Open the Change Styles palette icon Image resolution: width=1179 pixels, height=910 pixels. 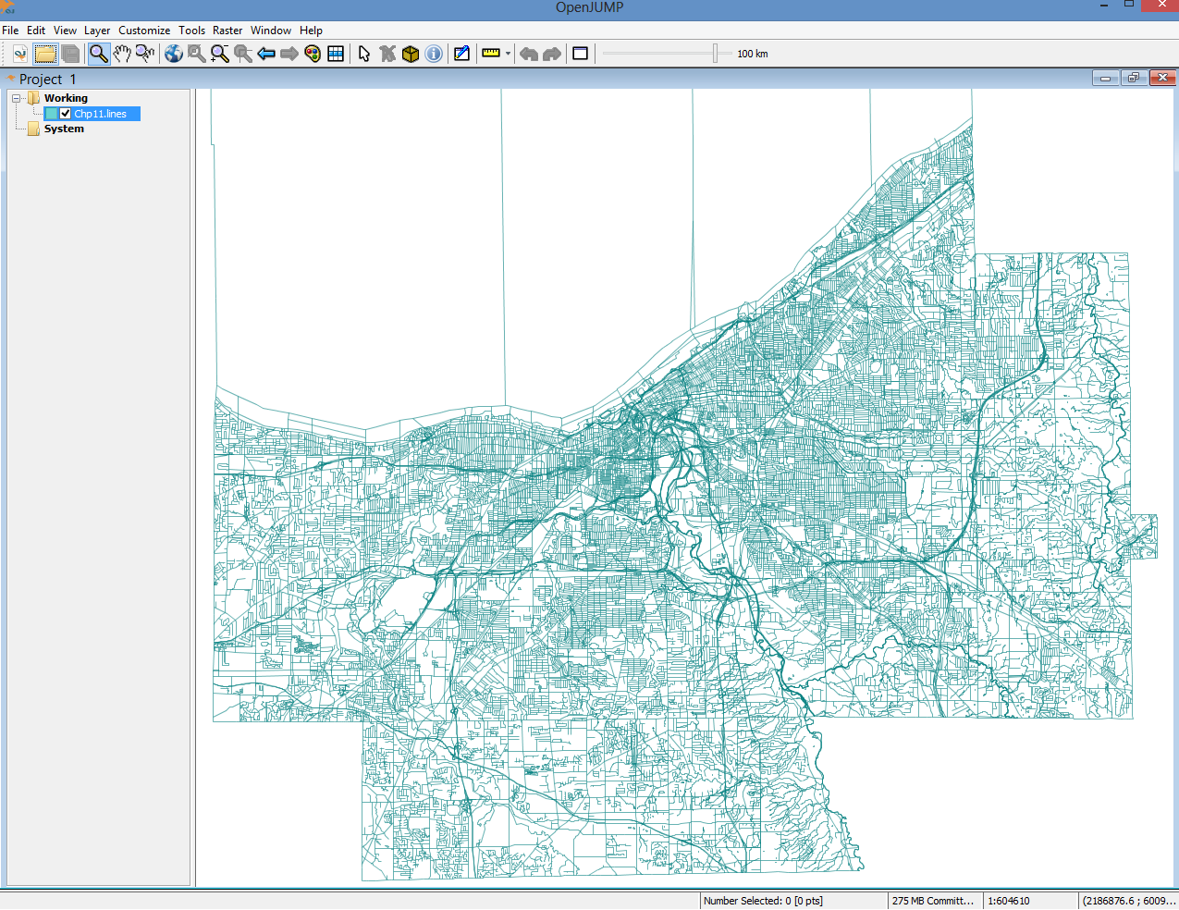313,54
